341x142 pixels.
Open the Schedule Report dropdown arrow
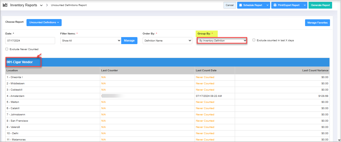(267, 5)
